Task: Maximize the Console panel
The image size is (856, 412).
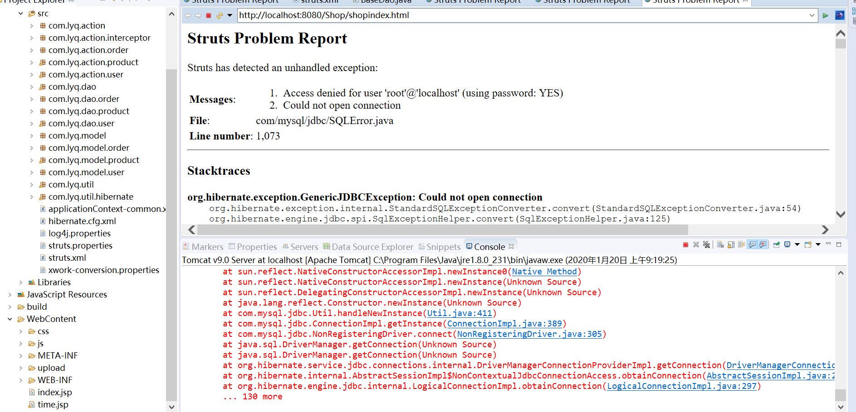Action: [x=839, y=244]
